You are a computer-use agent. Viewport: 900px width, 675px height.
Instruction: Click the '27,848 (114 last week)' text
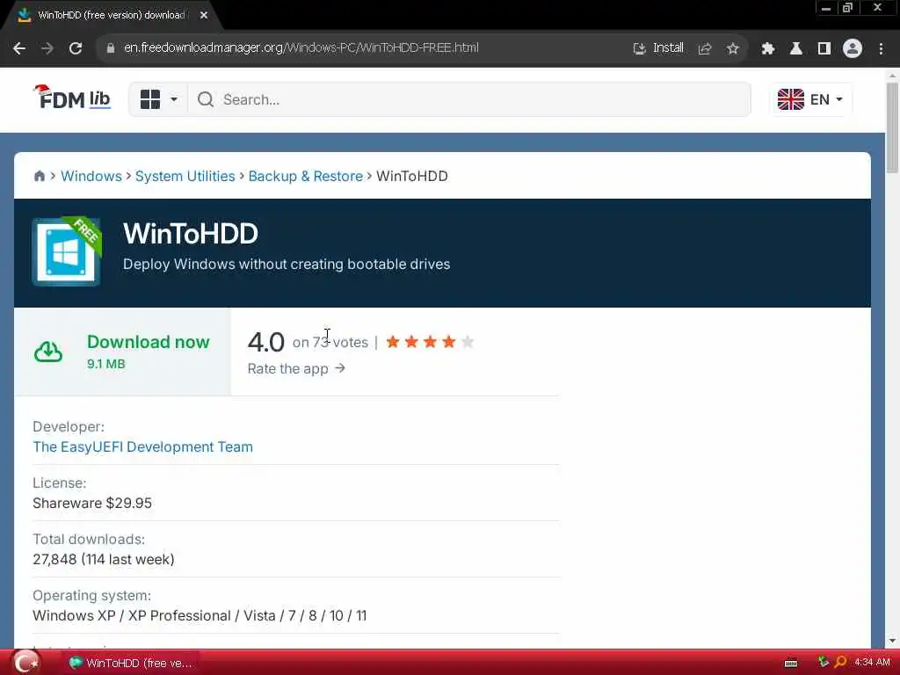point(104,559)
